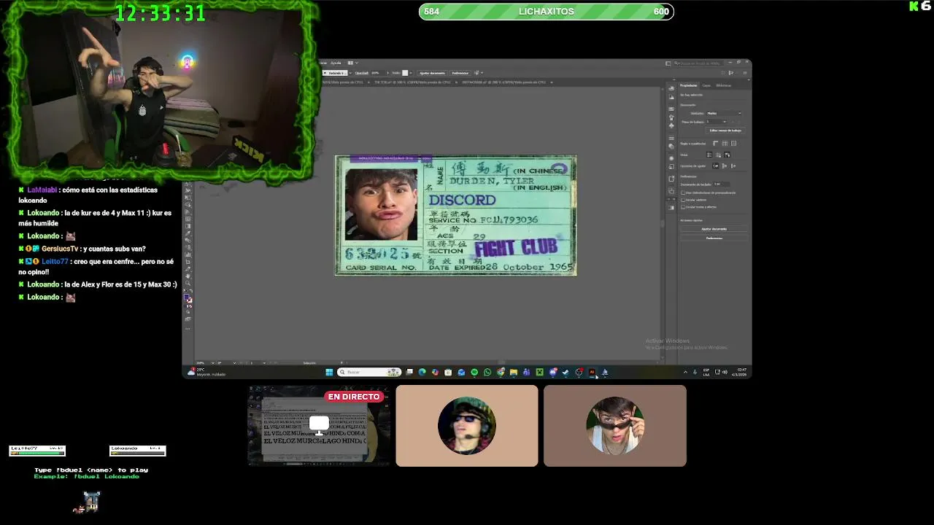Open Adobe Illustrator icon on taskbar
The image size is (934, 525).
(x=592, y=372)
